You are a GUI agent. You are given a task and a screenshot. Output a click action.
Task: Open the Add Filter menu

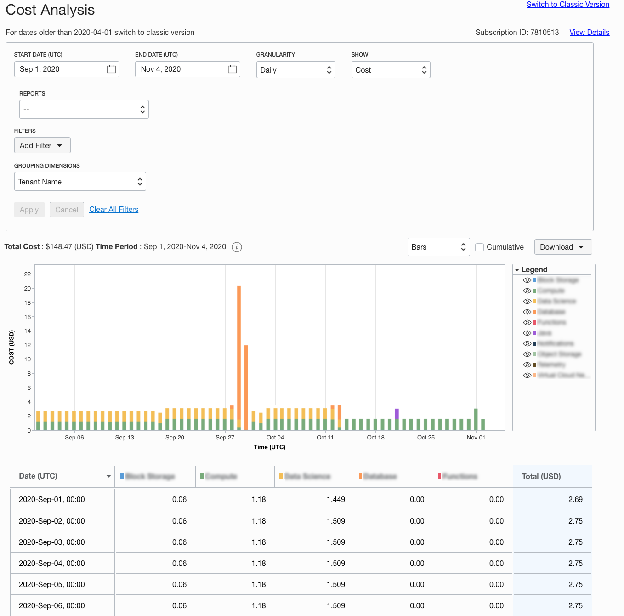tap(42, 145)
